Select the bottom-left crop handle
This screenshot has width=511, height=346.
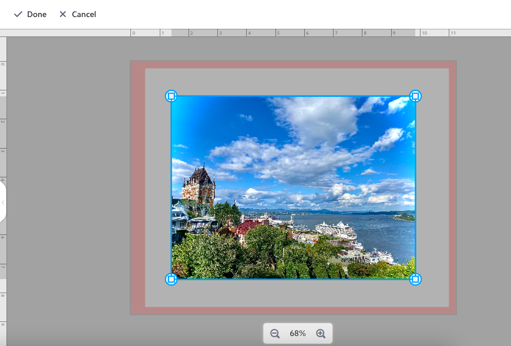171,279
